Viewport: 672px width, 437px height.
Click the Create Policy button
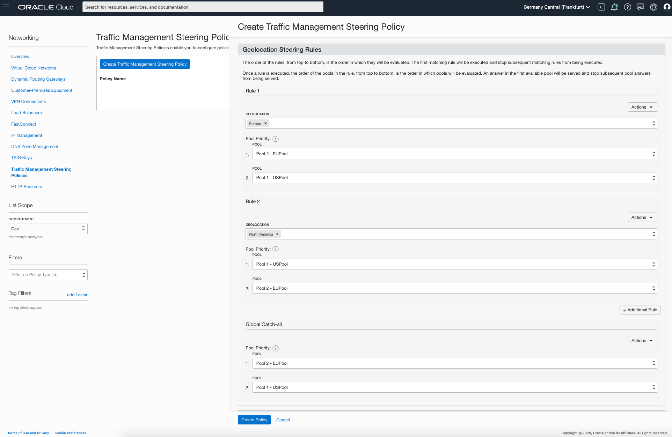coord(254,420)
